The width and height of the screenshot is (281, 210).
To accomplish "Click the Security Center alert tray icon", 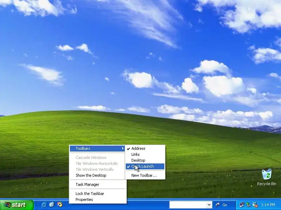I will [x=255, y=205].
